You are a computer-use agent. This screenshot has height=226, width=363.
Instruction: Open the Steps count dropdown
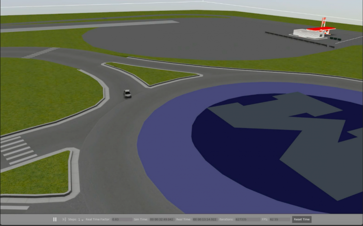[x=80, y=219]
